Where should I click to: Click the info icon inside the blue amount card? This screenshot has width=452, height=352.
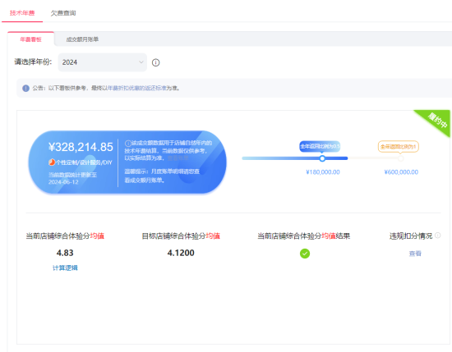click(128, 143)
